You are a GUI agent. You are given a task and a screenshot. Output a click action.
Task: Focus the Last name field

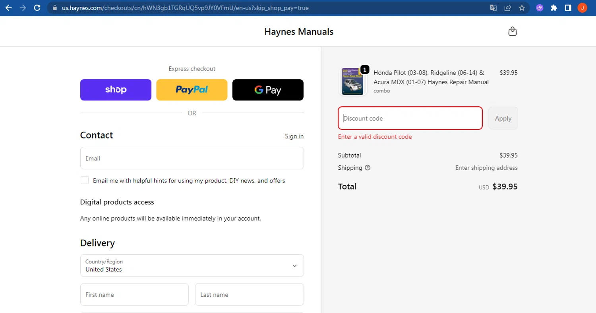point(250,294)
